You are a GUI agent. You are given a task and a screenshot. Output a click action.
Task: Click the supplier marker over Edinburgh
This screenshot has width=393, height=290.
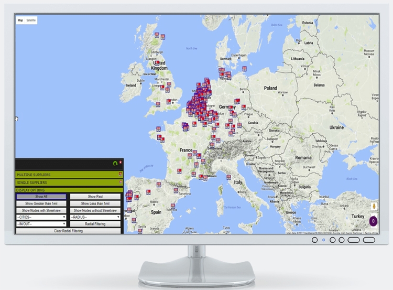pos(157,63)
